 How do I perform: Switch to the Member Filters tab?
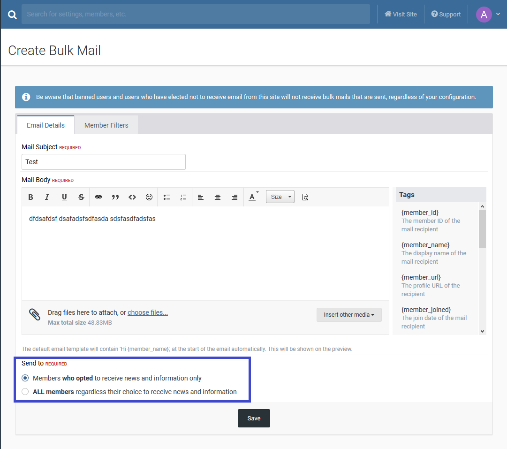click(106, 125)
